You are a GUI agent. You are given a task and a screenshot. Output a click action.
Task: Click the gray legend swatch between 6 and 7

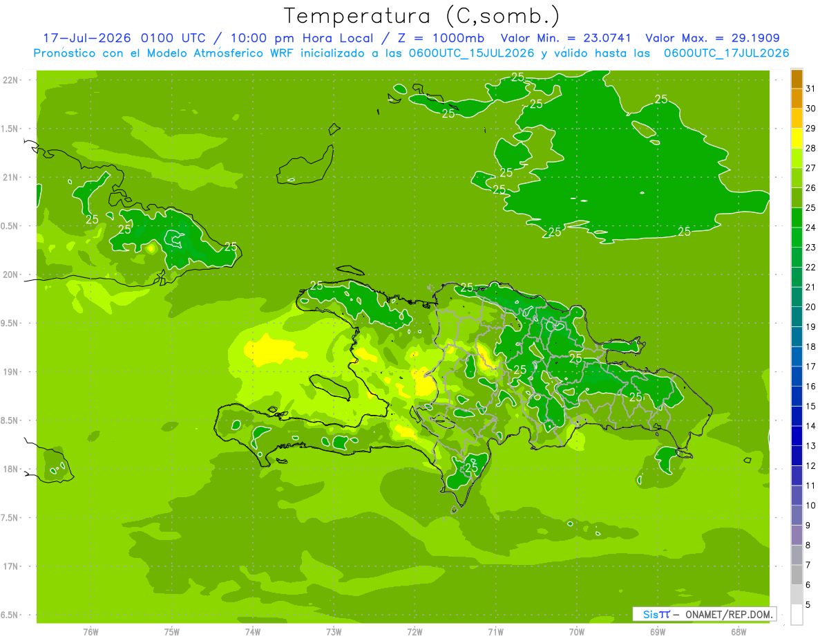tap(797, 575)
